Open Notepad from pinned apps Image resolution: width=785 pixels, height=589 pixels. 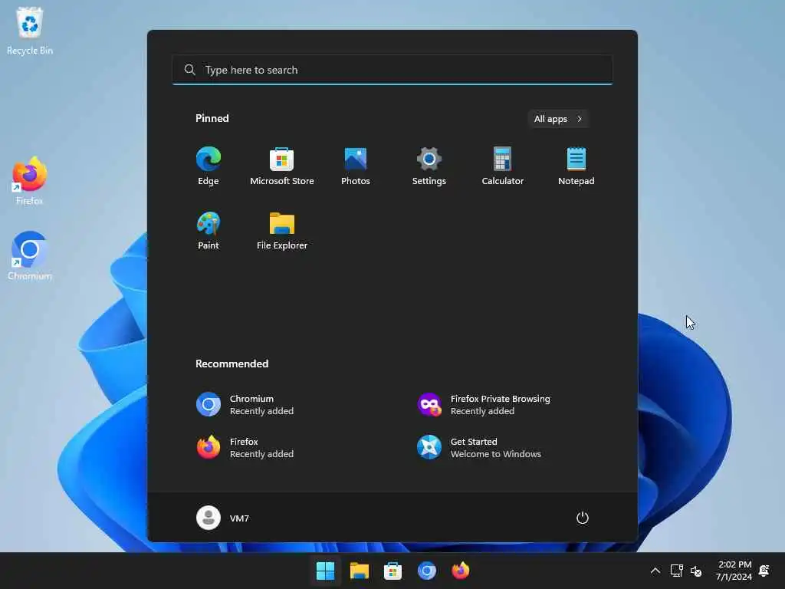click(x=576, y=166)
